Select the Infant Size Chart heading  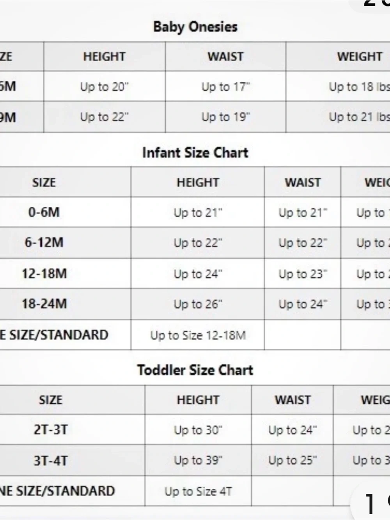click(x=195, y=152)
